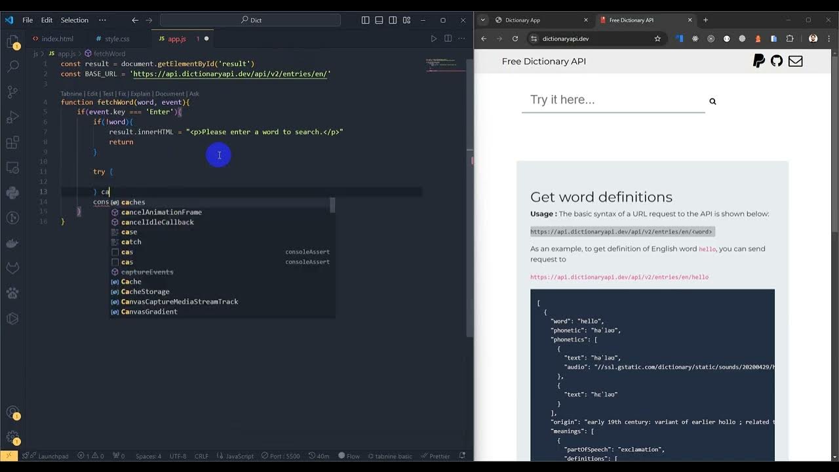
Task: Click the 'Try it here...' search field
Action: click(x=613, y=100)
